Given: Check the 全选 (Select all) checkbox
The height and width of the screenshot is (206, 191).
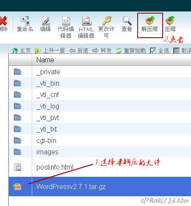Looking at the screenshot, I should click(153, 50).
